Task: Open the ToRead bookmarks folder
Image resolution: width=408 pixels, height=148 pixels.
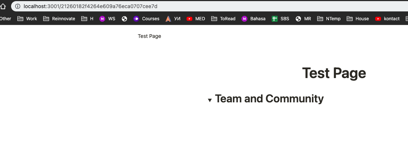Action: (x=223, y=19)
